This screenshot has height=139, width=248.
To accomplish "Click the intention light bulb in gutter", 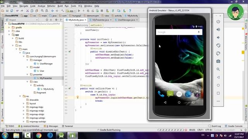I will click(x=77, y=97).
